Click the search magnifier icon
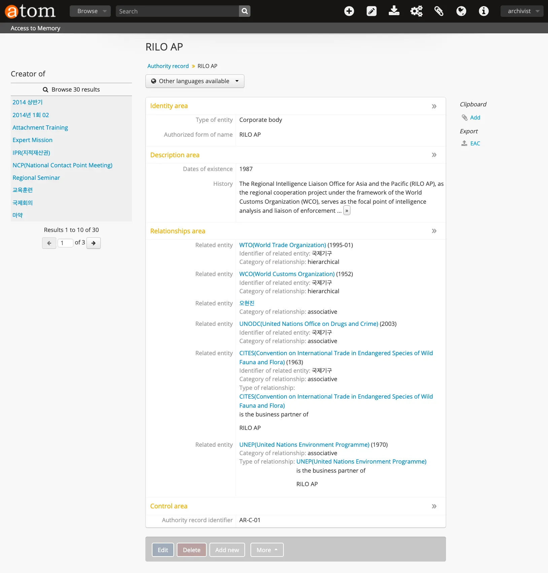 pos(245,11)
